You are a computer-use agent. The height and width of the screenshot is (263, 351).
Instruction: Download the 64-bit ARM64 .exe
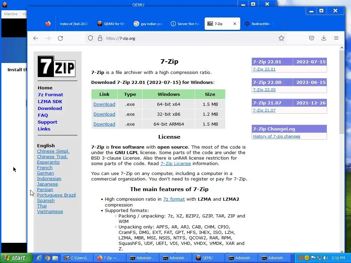(104, 124)
